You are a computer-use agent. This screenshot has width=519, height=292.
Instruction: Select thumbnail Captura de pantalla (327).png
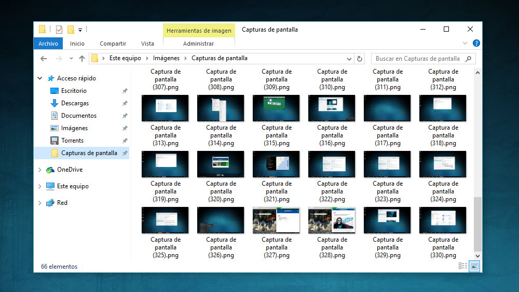[x=276, y=220]
